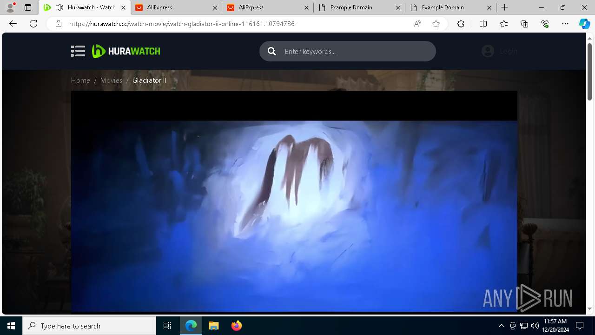Open browser Extensions puzzle icon
This screenshot has height=335, width=595.
click(x=461, y=24)
